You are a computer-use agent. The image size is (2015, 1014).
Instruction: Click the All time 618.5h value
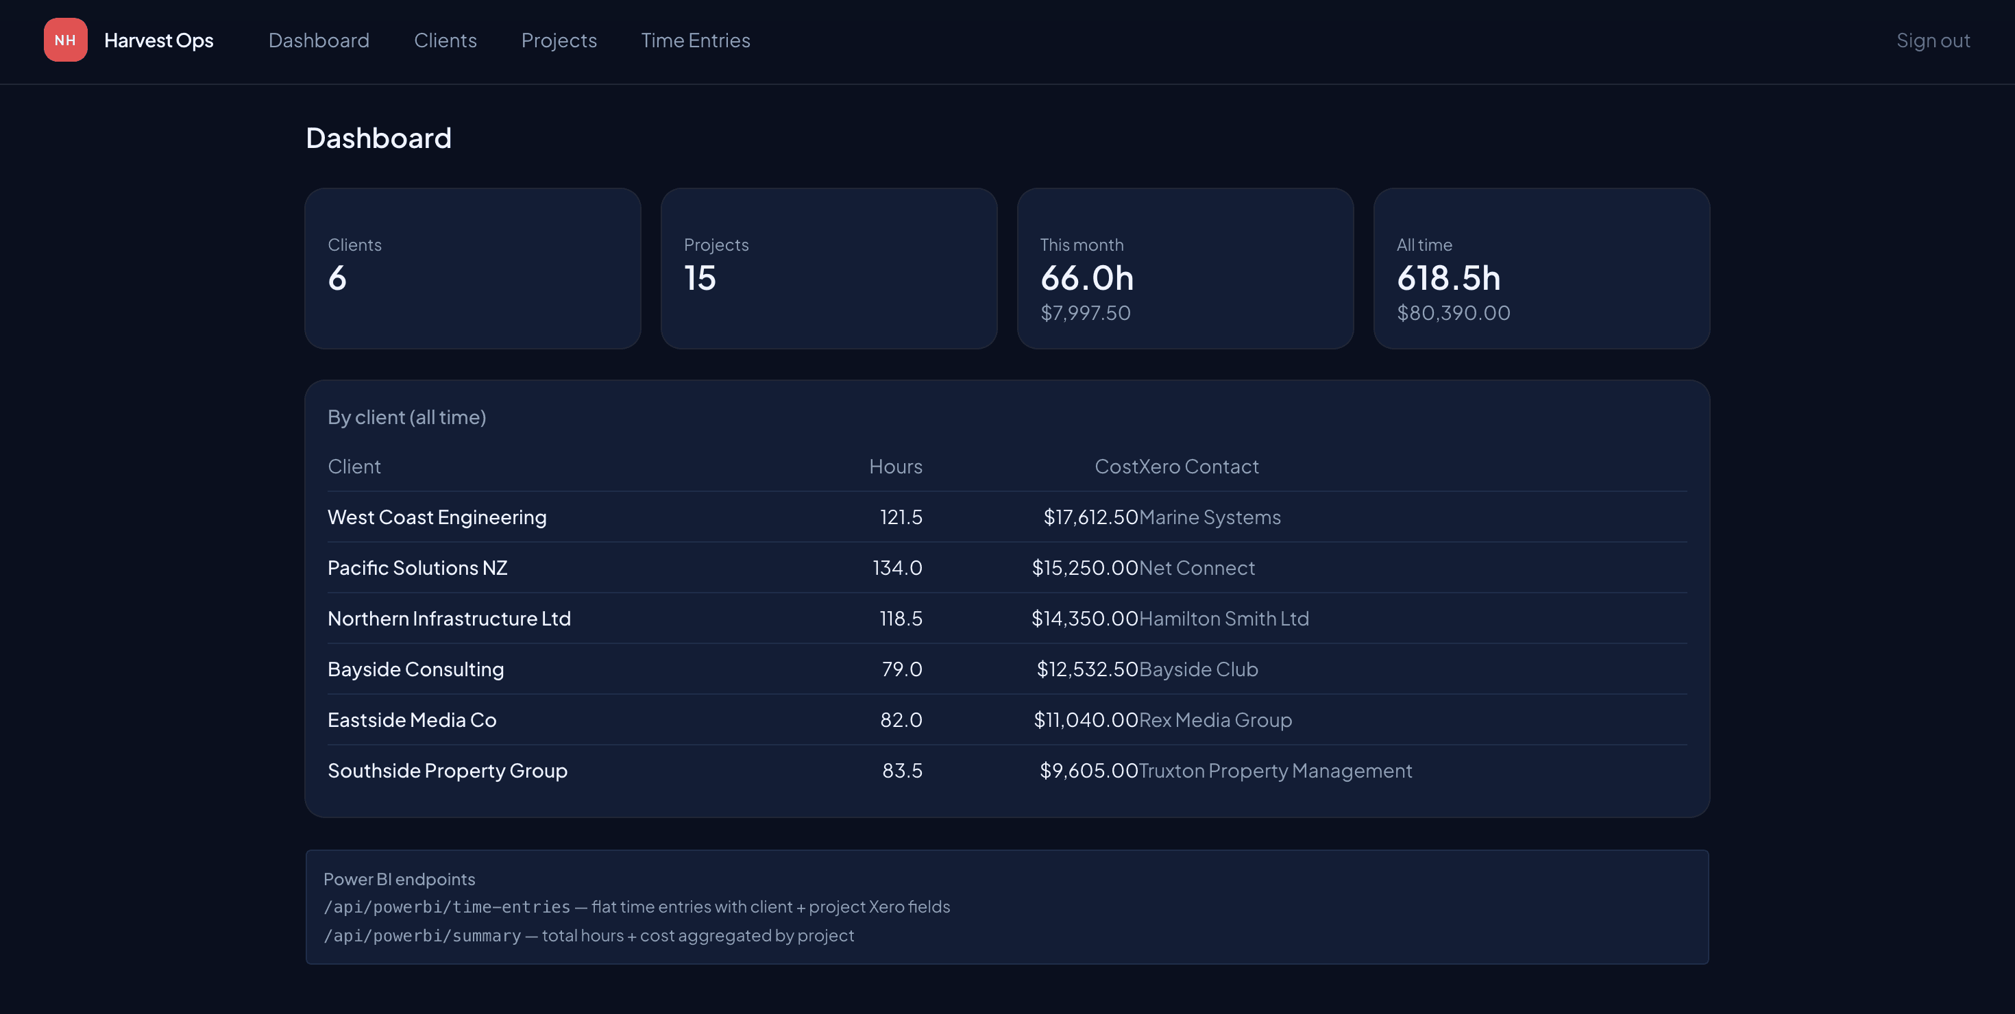click(x=1448, y=277)
